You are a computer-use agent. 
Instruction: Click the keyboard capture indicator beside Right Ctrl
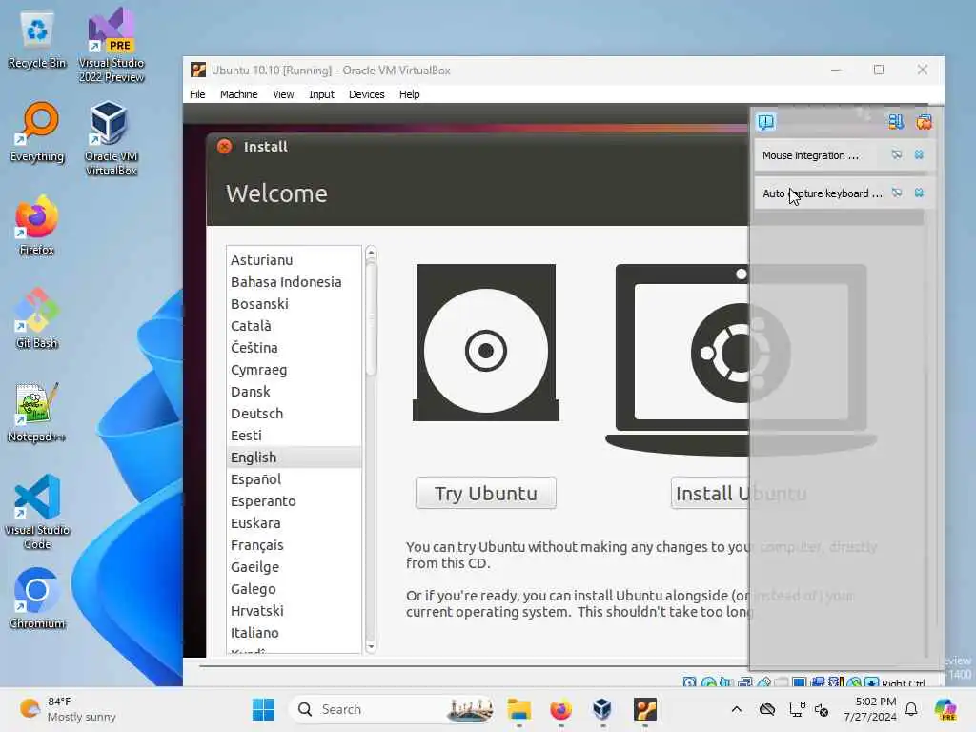click(x=871, y=682)
